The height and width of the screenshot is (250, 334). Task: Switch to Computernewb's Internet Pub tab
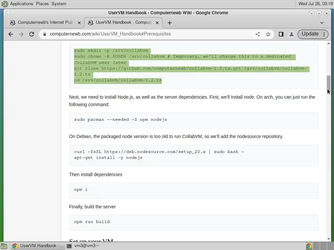45,22
